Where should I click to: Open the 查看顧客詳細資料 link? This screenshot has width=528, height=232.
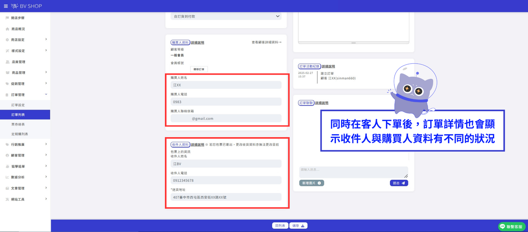pyautogui.click(x=266, y=42)
